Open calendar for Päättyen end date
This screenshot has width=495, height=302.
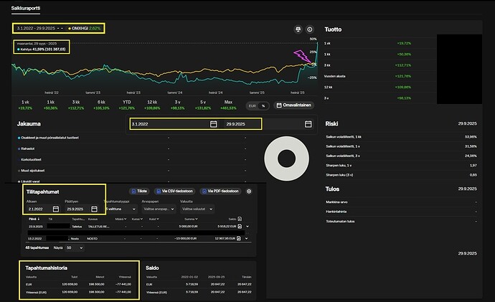[94, 209]
